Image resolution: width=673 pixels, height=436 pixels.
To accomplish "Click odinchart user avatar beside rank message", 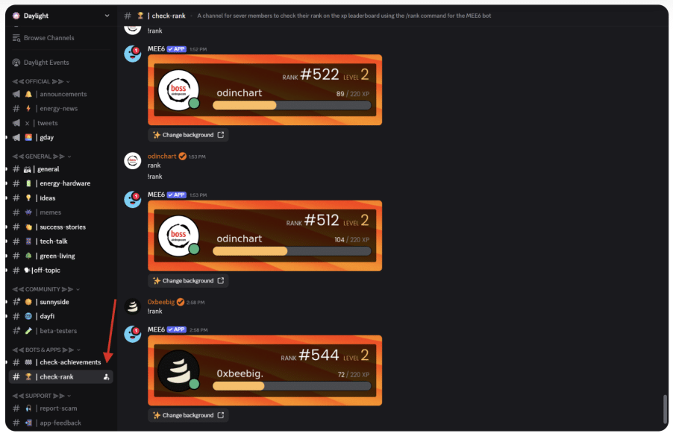I will [x=133, y=161].
